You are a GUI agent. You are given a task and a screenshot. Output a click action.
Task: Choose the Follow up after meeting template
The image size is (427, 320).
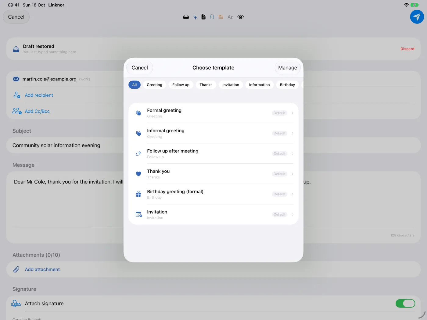213,154
